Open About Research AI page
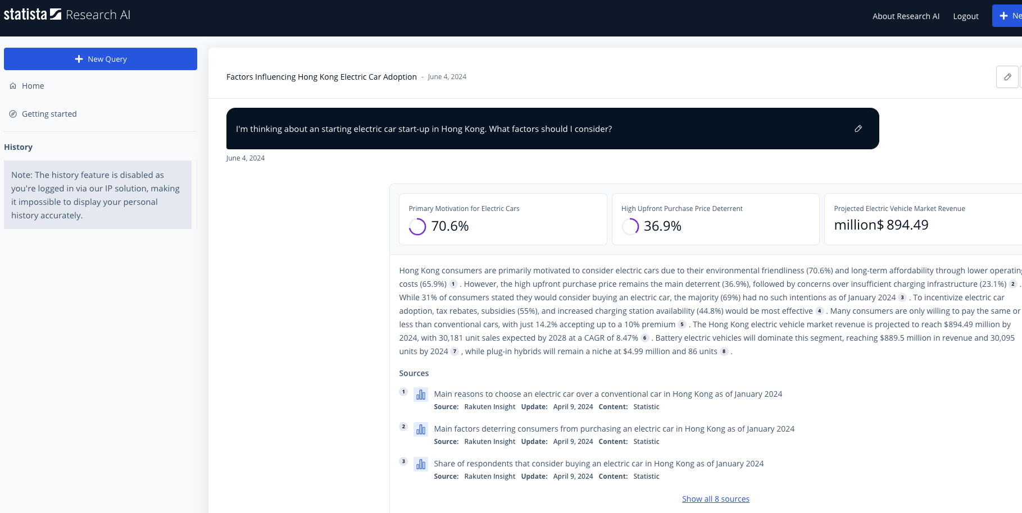This screenshot has width=1022, height=513. click(x=906, y=16)
